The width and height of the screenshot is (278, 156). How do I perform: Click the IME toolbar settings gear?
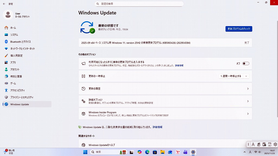tap(275, 145)
